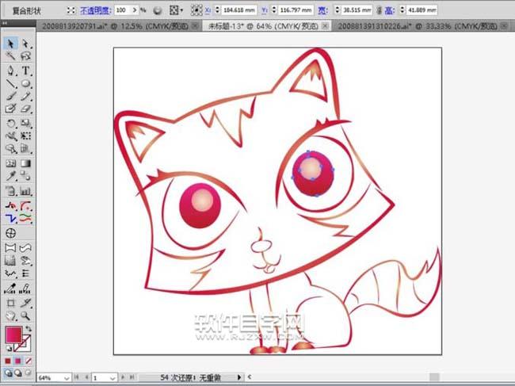Switch to Draw Behind mode
The width and height of the screenshot is (515, 386).
[x=18, y=373]
